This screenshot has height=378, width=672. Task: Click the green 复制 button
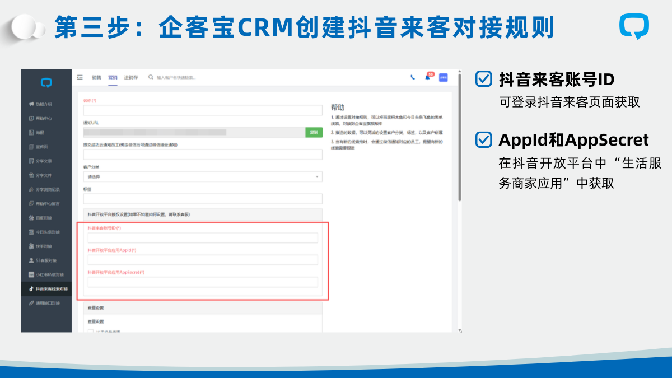[314, 132]
